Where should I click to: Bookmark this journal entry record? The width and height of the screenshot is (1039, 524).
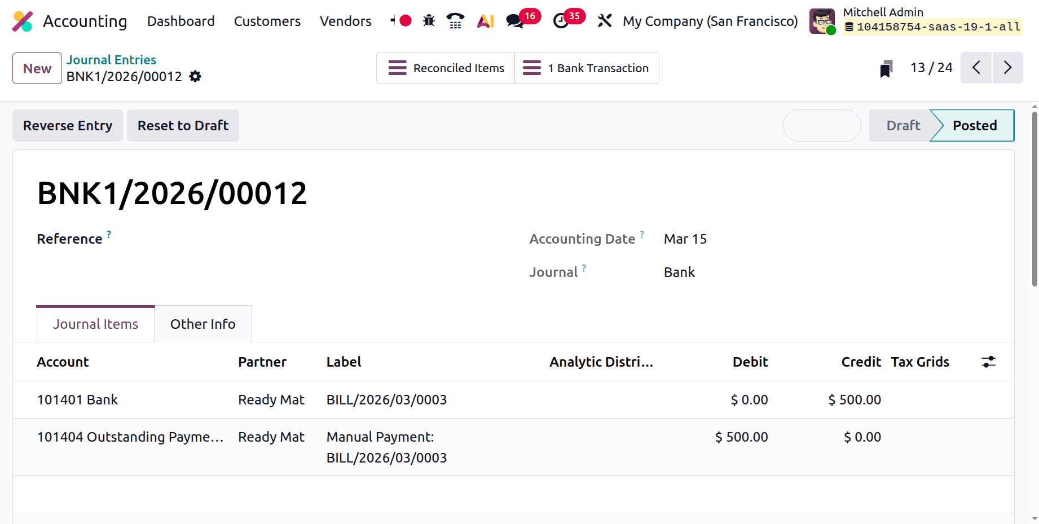point(886,68)
